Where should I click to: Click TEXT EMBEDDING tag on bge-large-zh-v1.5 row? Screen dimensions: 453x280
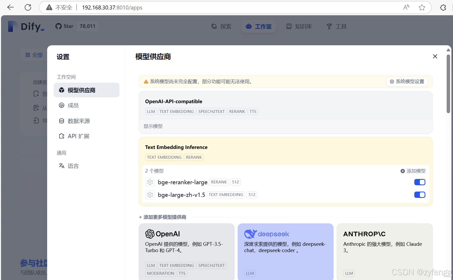(x=226, y=195)
